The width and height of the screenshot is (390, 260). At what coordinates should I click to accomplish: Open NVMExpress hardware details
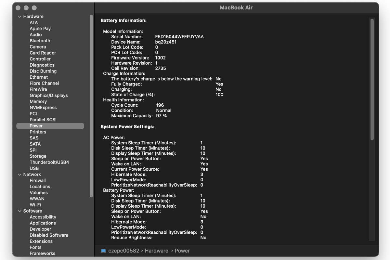pos(43,108)
